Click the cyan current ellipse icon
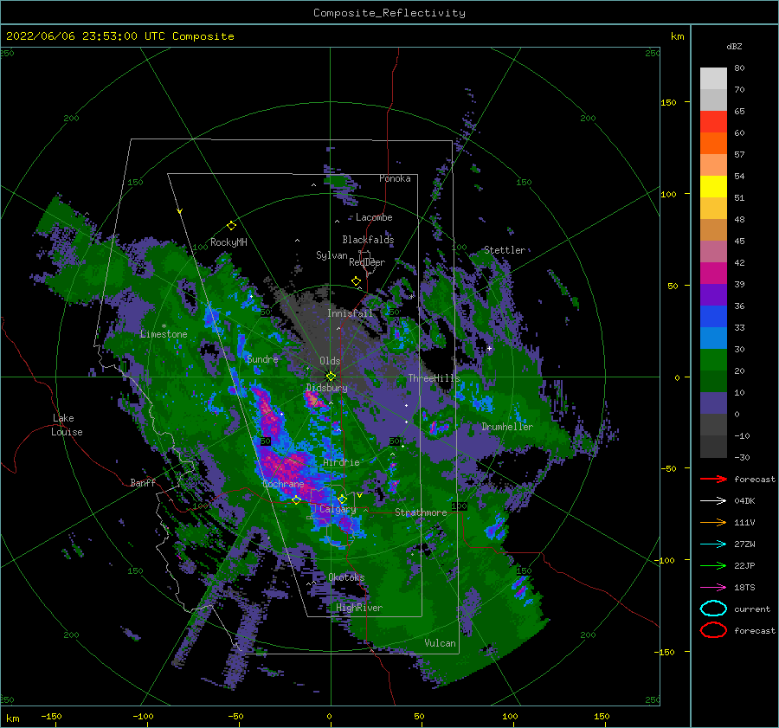This screenshot has width=779, height=728. (x=713, y=609)
